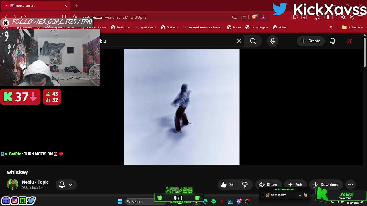
Task: Open the see saved passwords bookmark
Action: tap(202, 27)
